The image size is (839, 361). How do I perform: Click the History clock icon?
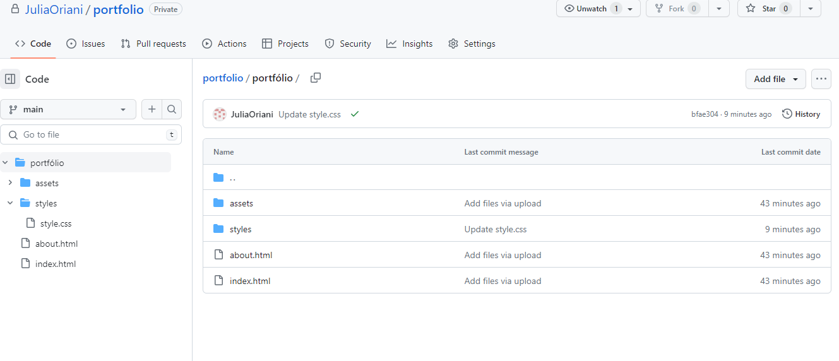787,114
